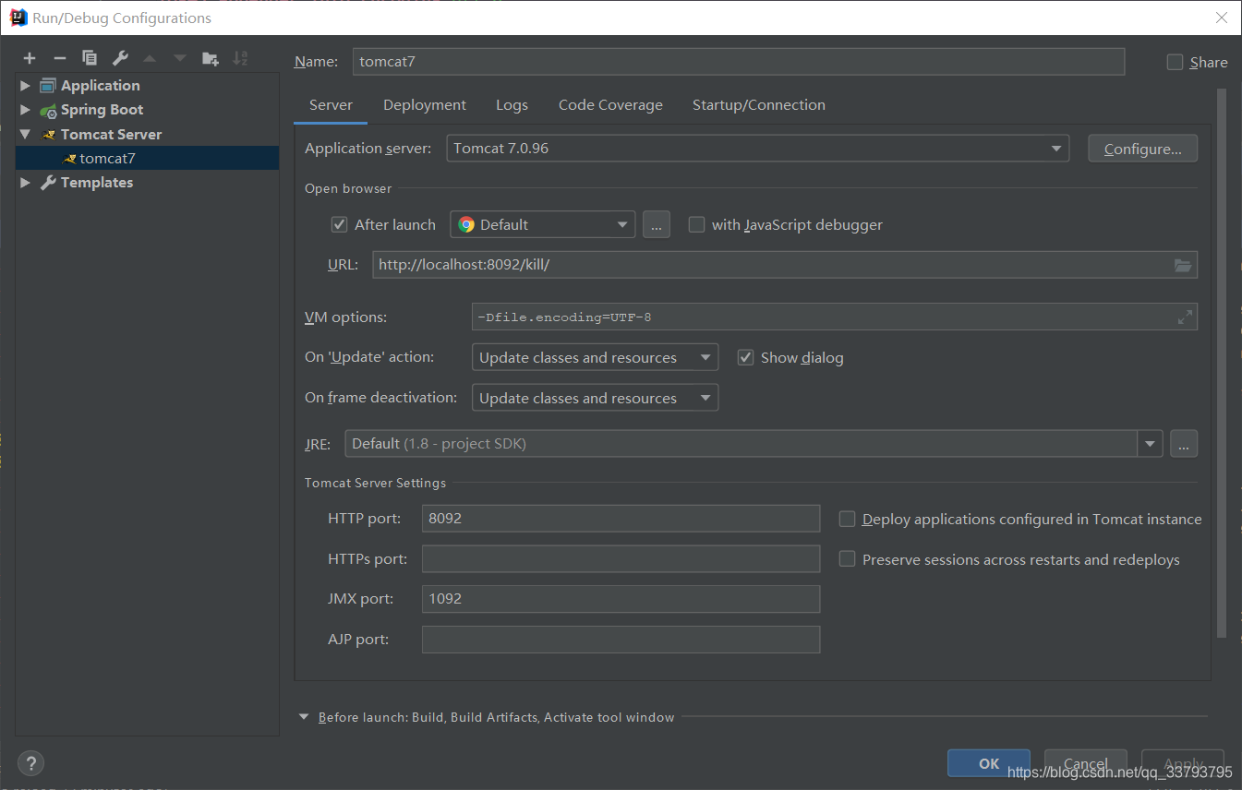
Task: Enable Preserve sessions across restarts and redeploys
Action: [847, 559]
